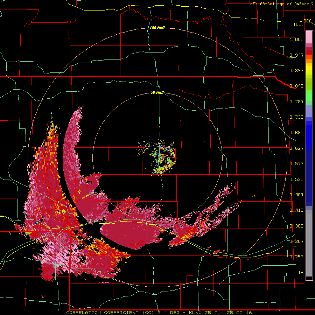Viewport: 315px width, 315px height.
Task: Click the 50 NMI range ring label
Action: 157,92
